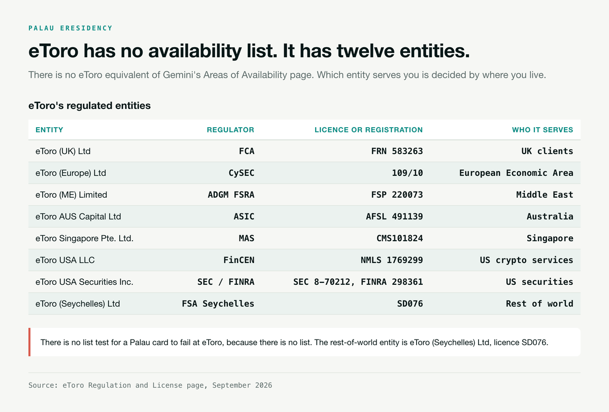Select the UK clients cell
Screen dimensions: 609x412
(547, 151)
